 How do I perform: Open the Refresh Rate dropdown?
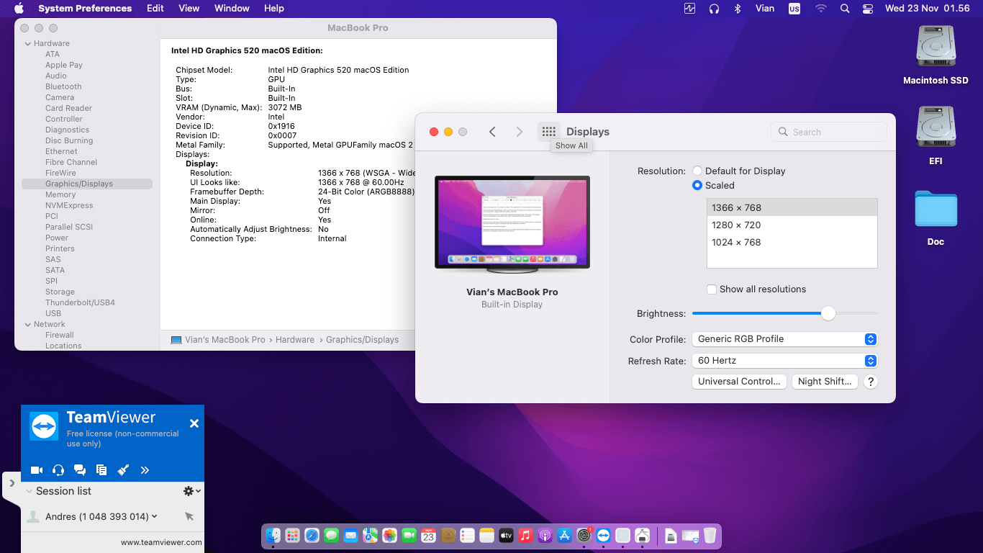(x=784, y=361)
